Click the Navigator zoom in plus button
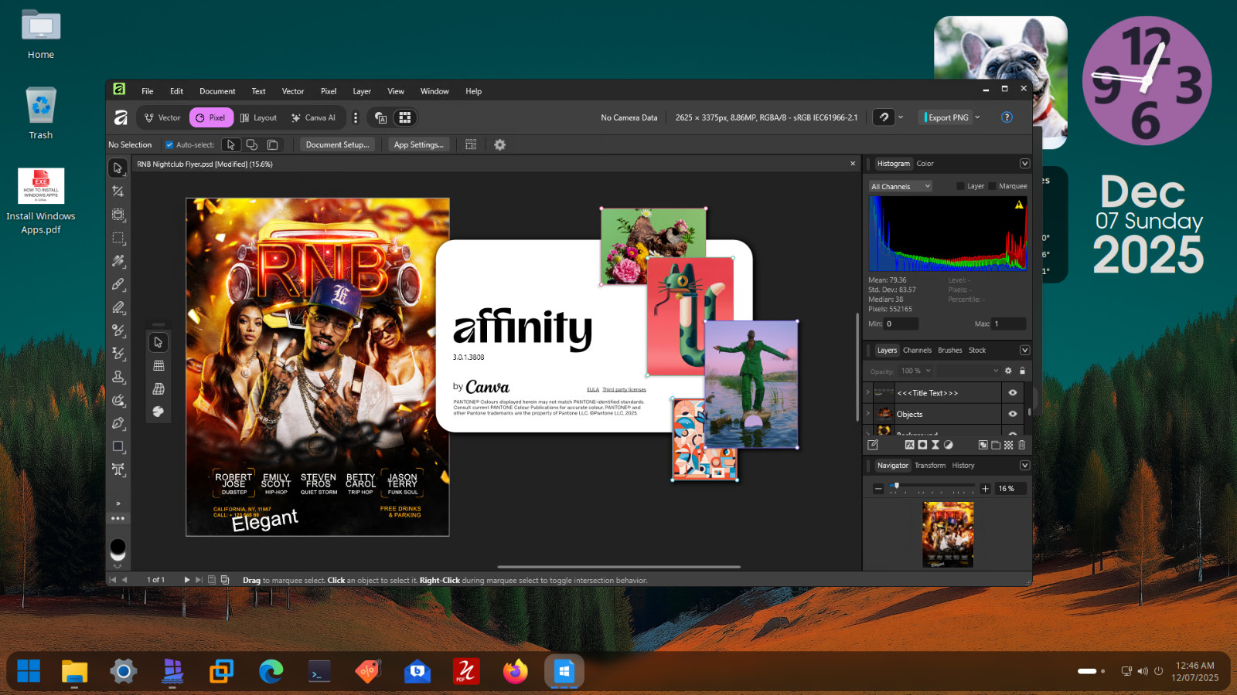The width and height of the screenshot is (1237, 695). click(985, 489)
